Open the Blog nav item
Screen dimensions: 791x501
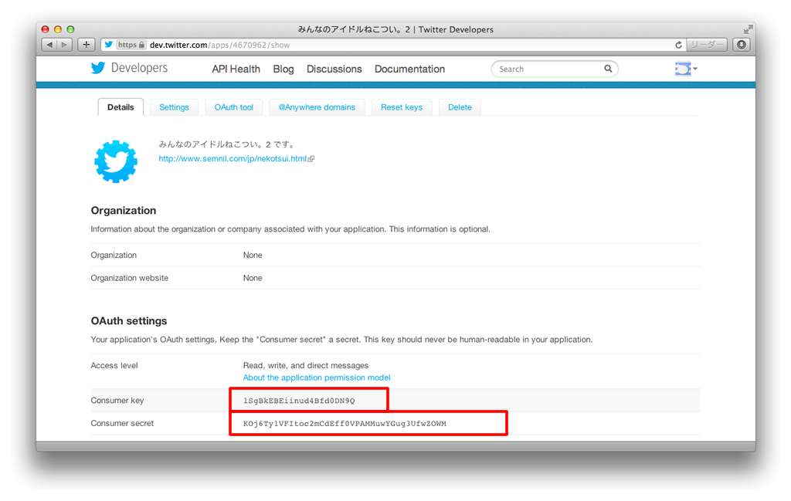[x=283, y=69]
